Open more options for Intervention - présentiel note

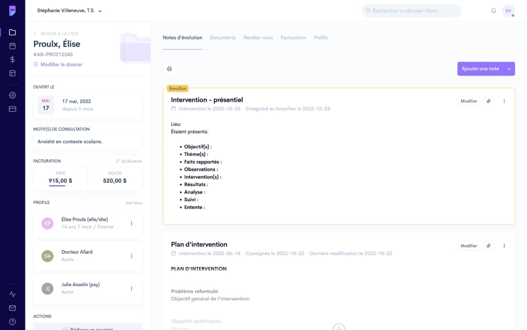click(504, 101)
